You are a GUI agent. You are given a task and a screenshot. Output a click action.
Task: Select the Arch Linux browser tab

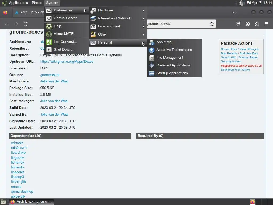click(x=28, y=12)
